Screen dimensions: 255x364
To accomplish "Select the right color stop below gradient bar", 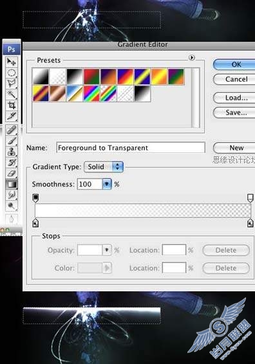I will coord(250,223).
